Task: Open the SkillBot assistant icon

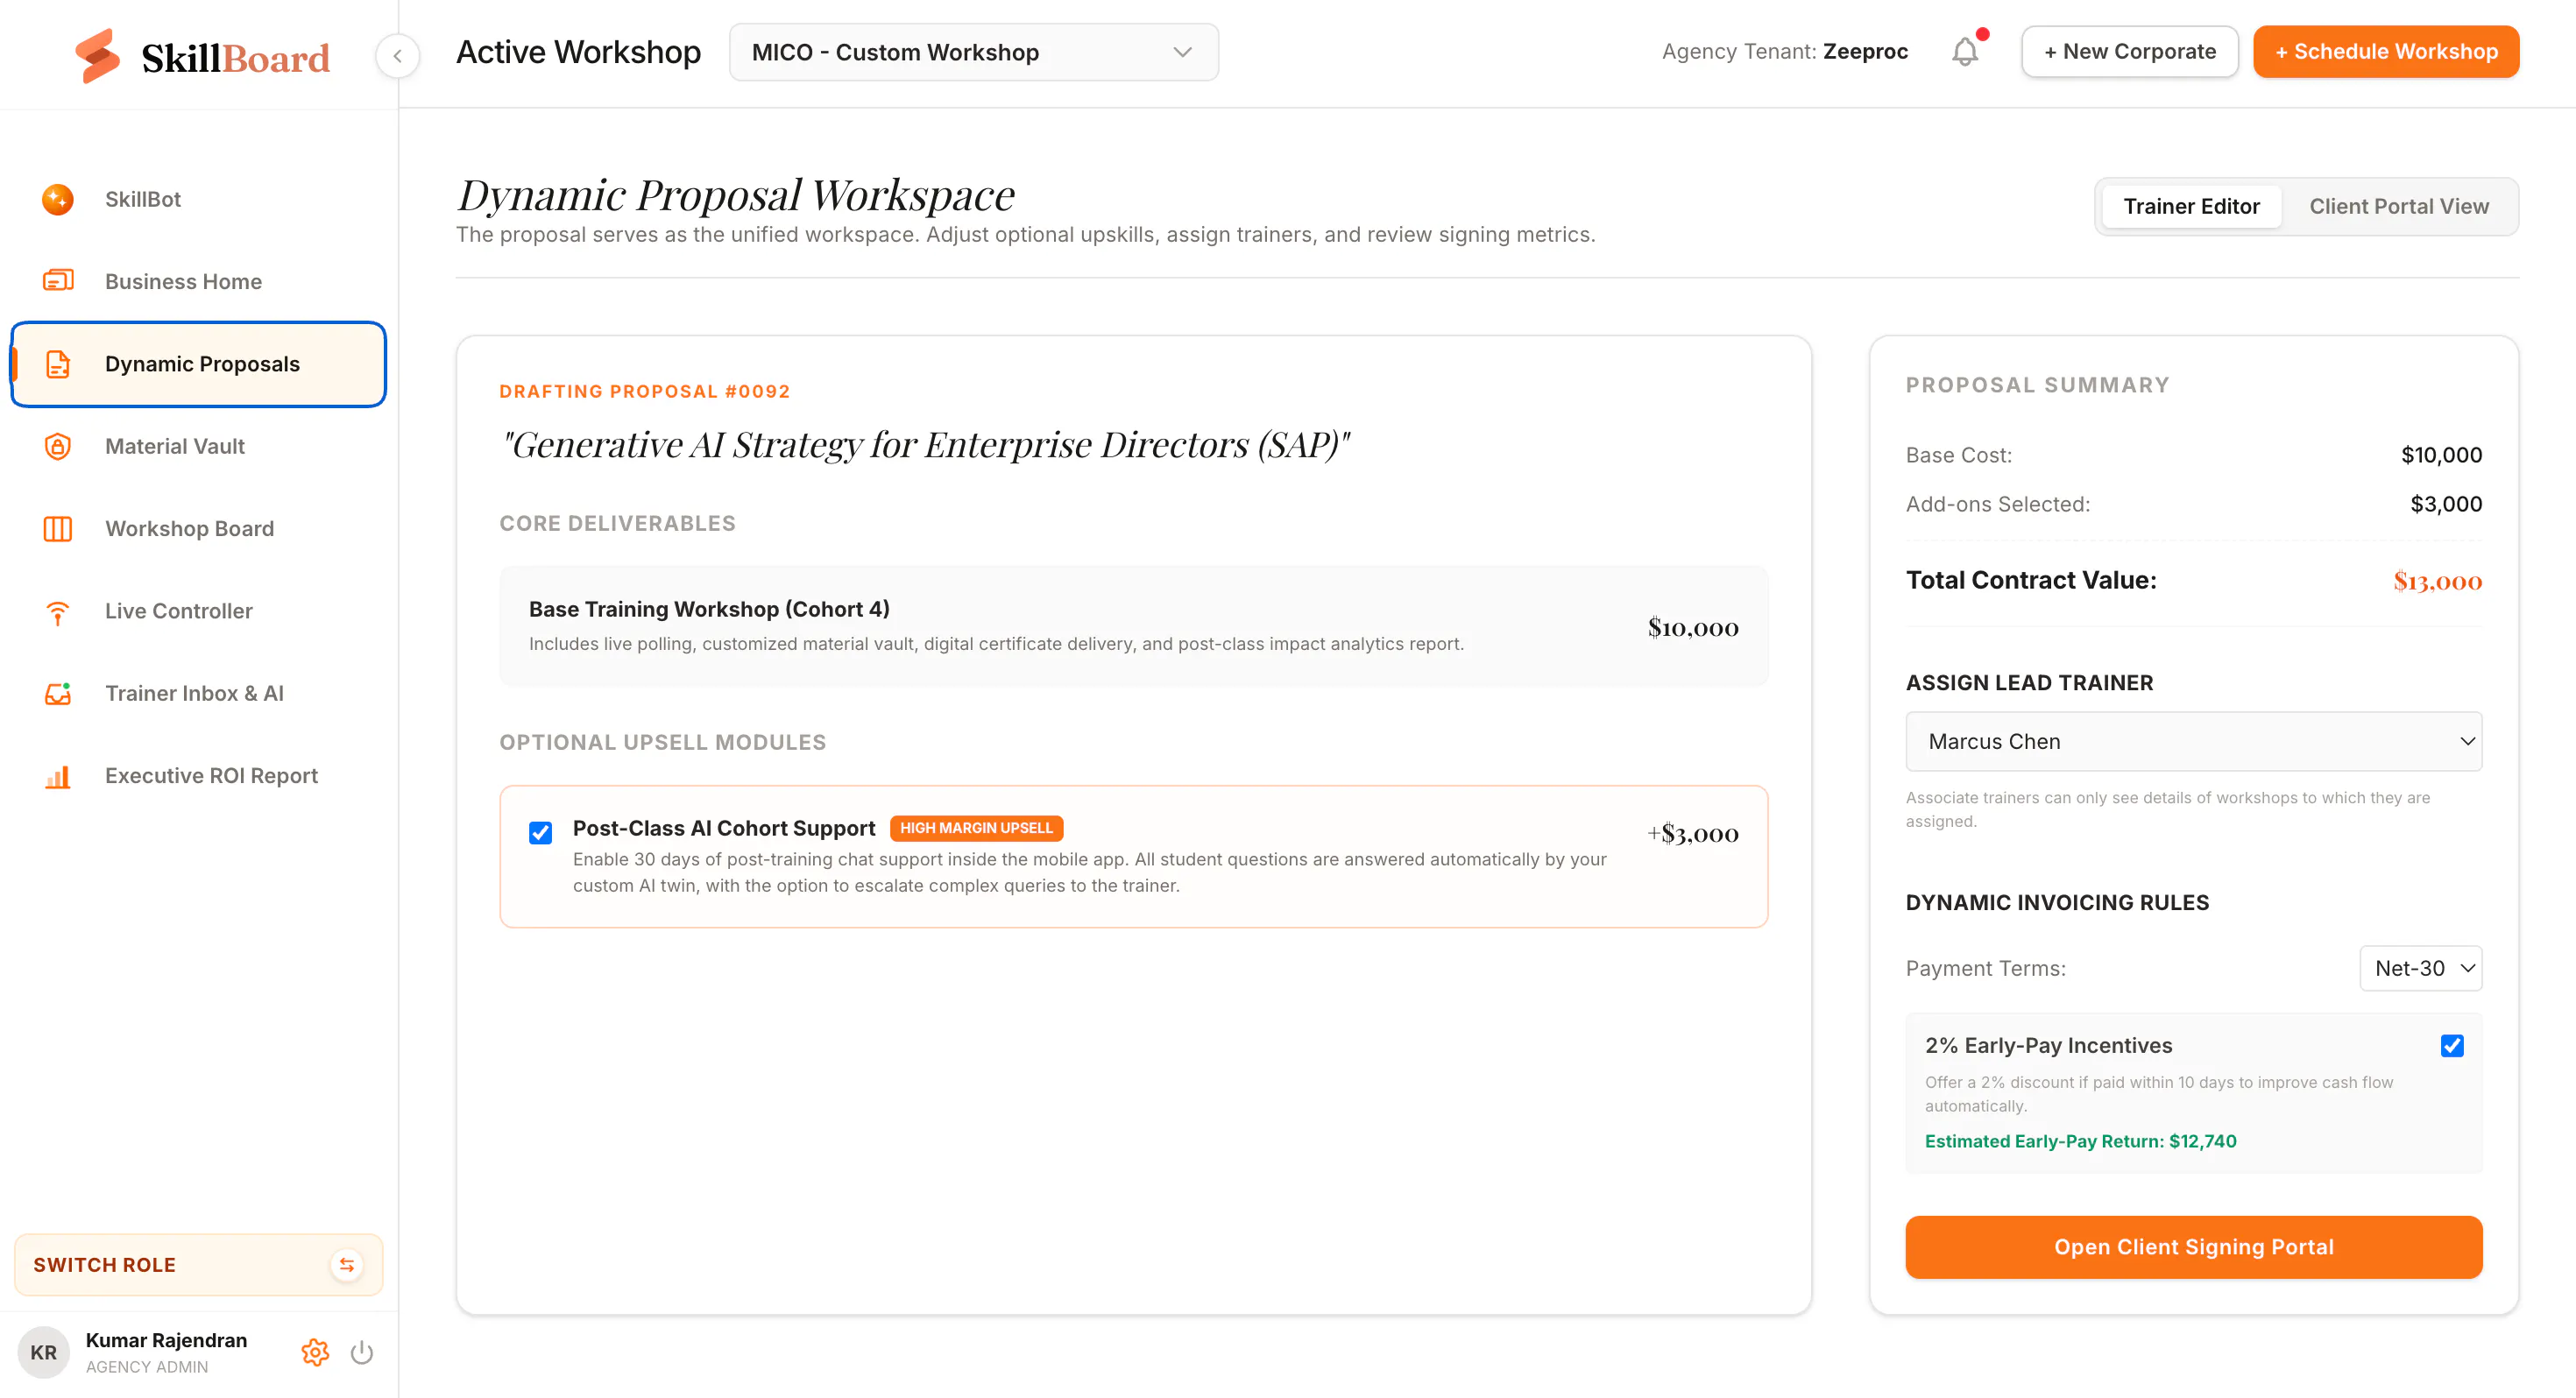Action: [x=57, y=199]
